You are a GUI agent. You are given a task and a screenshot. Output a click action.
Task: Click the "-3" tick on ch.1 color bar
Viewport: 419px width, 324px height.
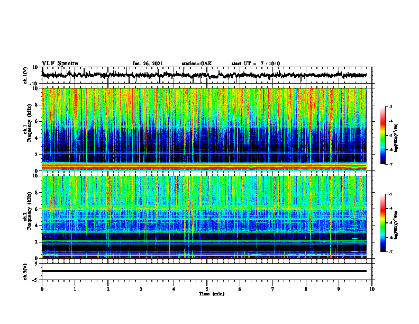[390, 106]
